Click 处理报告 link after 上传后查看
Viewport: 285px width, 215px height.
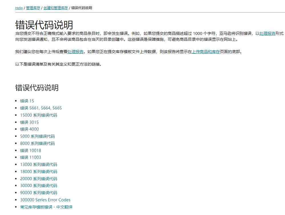pos(75,52)
